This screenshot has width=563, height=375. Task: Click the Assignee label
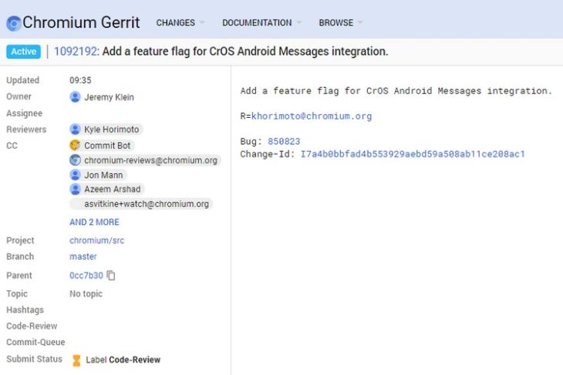tap(25, 113)
